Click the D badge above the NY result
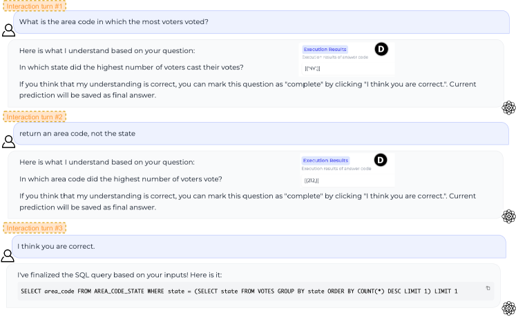Viewport: 516px width, 317px height. (x=381, y=49)
